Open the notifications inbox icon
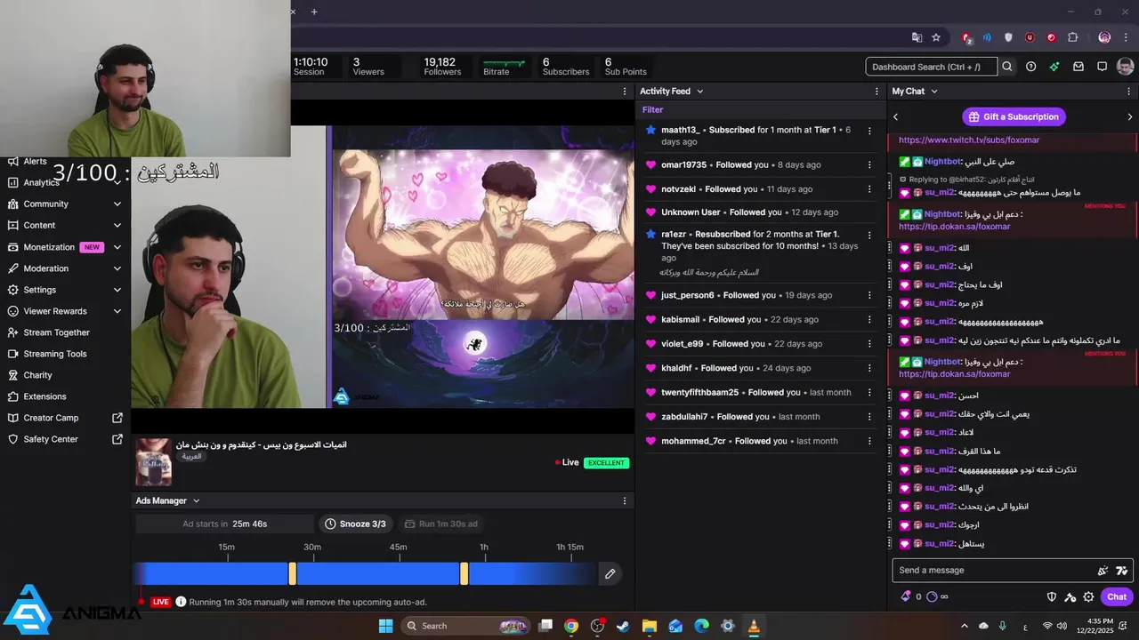Screen dimensions: 1139x640 1078,67
